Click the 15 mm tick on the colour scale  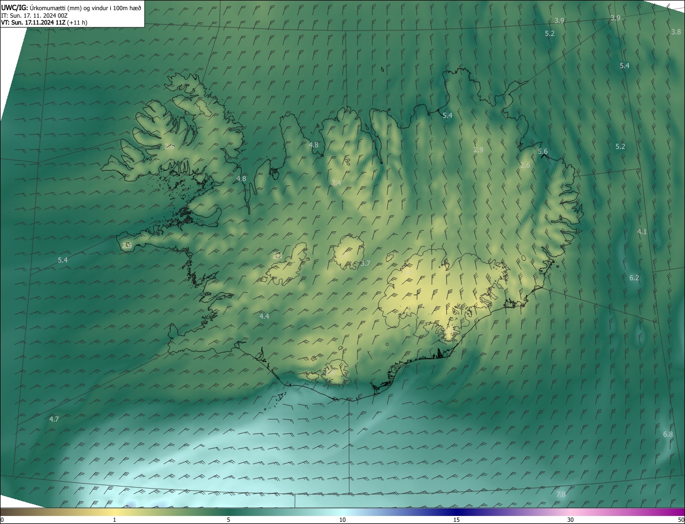point(456,520)
